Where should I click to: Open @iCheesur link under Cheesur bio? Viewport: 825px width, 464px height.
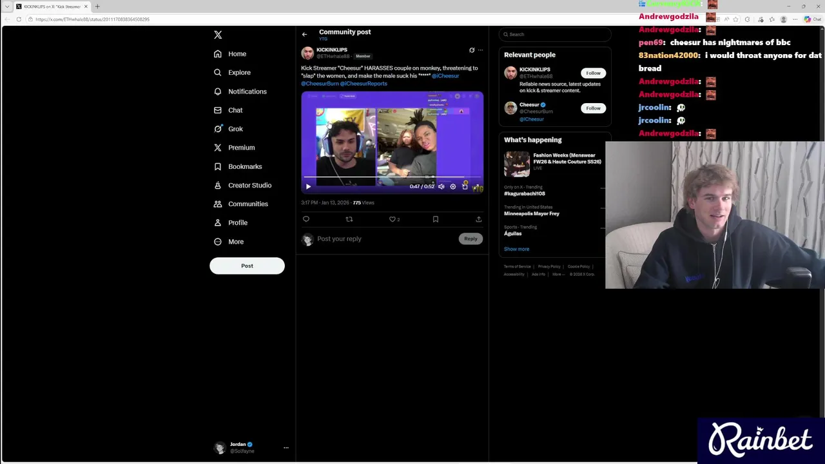(532, 119)
